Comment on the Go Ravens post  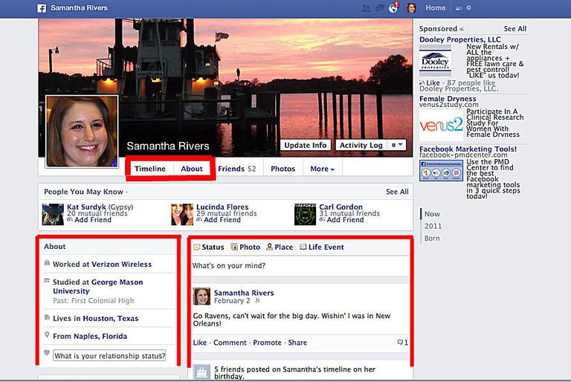coord(230,343)
